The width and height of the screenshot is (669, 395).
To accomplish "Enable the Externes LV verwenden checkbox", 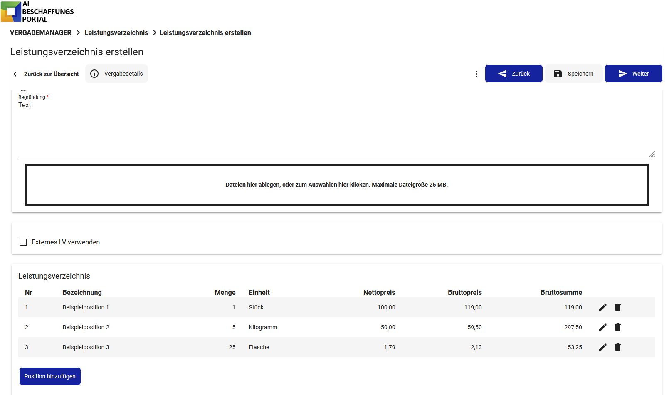I will [24, 242].
